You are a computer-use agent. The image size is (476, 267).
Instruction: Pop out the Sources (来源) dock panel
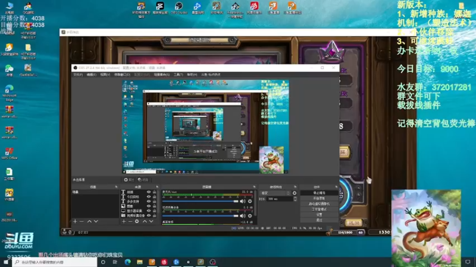pos(157,187)
